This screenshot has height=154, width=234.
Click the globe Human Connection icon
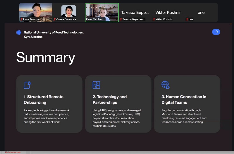165,85
